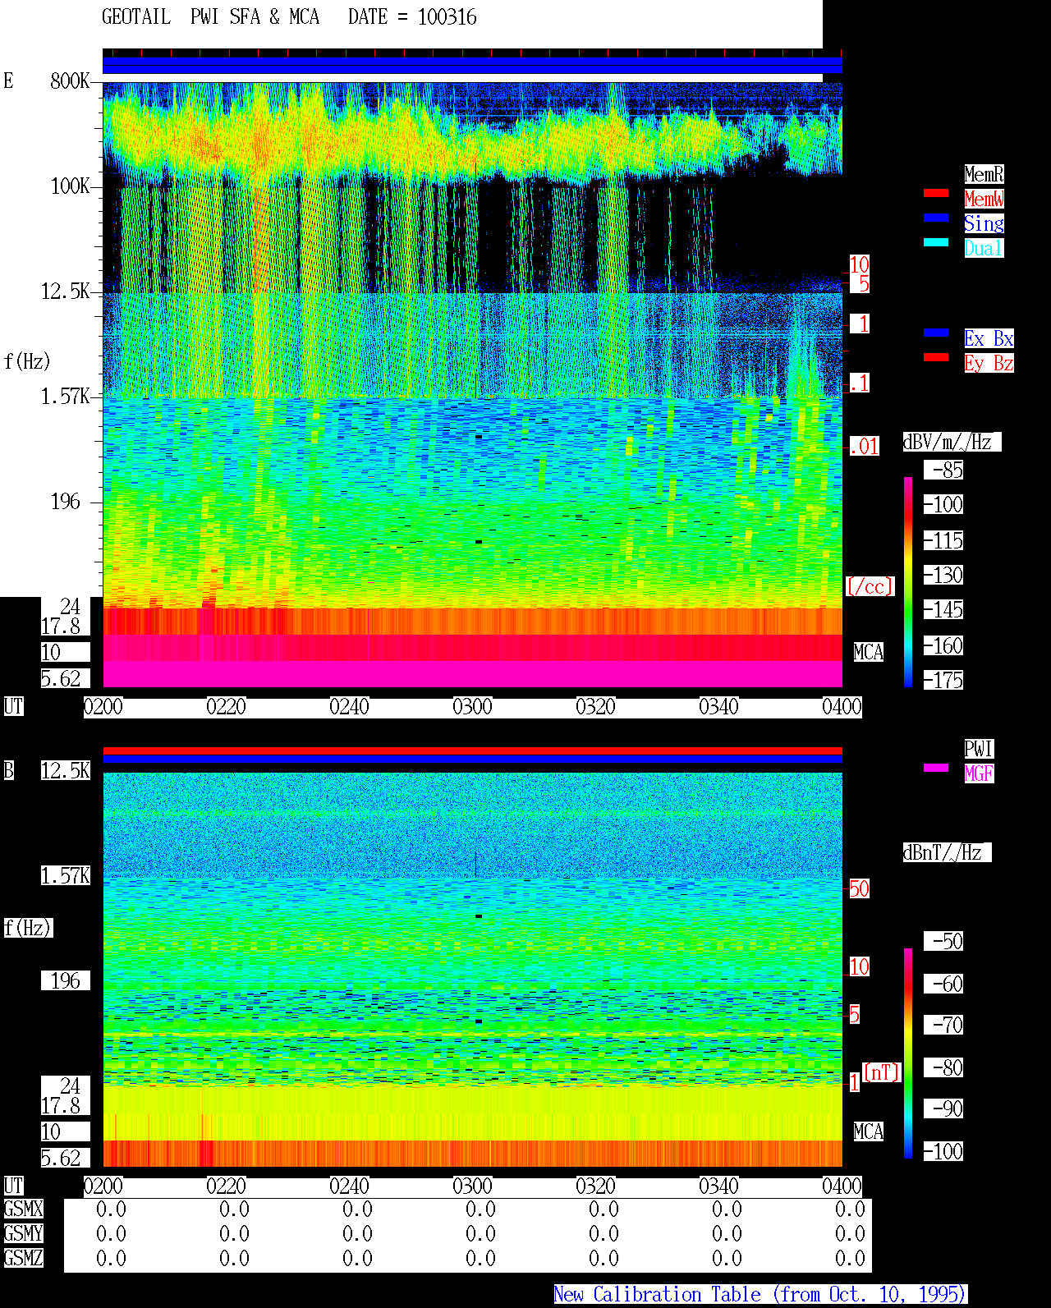The height and width of the screenshot is (1308, 1051).
Task: Click the cyan Dual legend swatch
Action: 936,242
